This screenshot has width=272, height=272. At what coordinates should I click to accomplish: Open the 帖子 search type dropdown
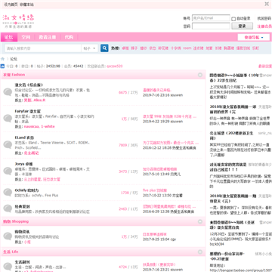click(x=90, y=48)
